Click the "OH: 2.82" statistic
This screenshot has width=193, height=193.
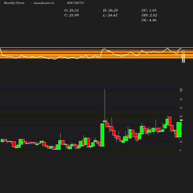pos(149,15)
